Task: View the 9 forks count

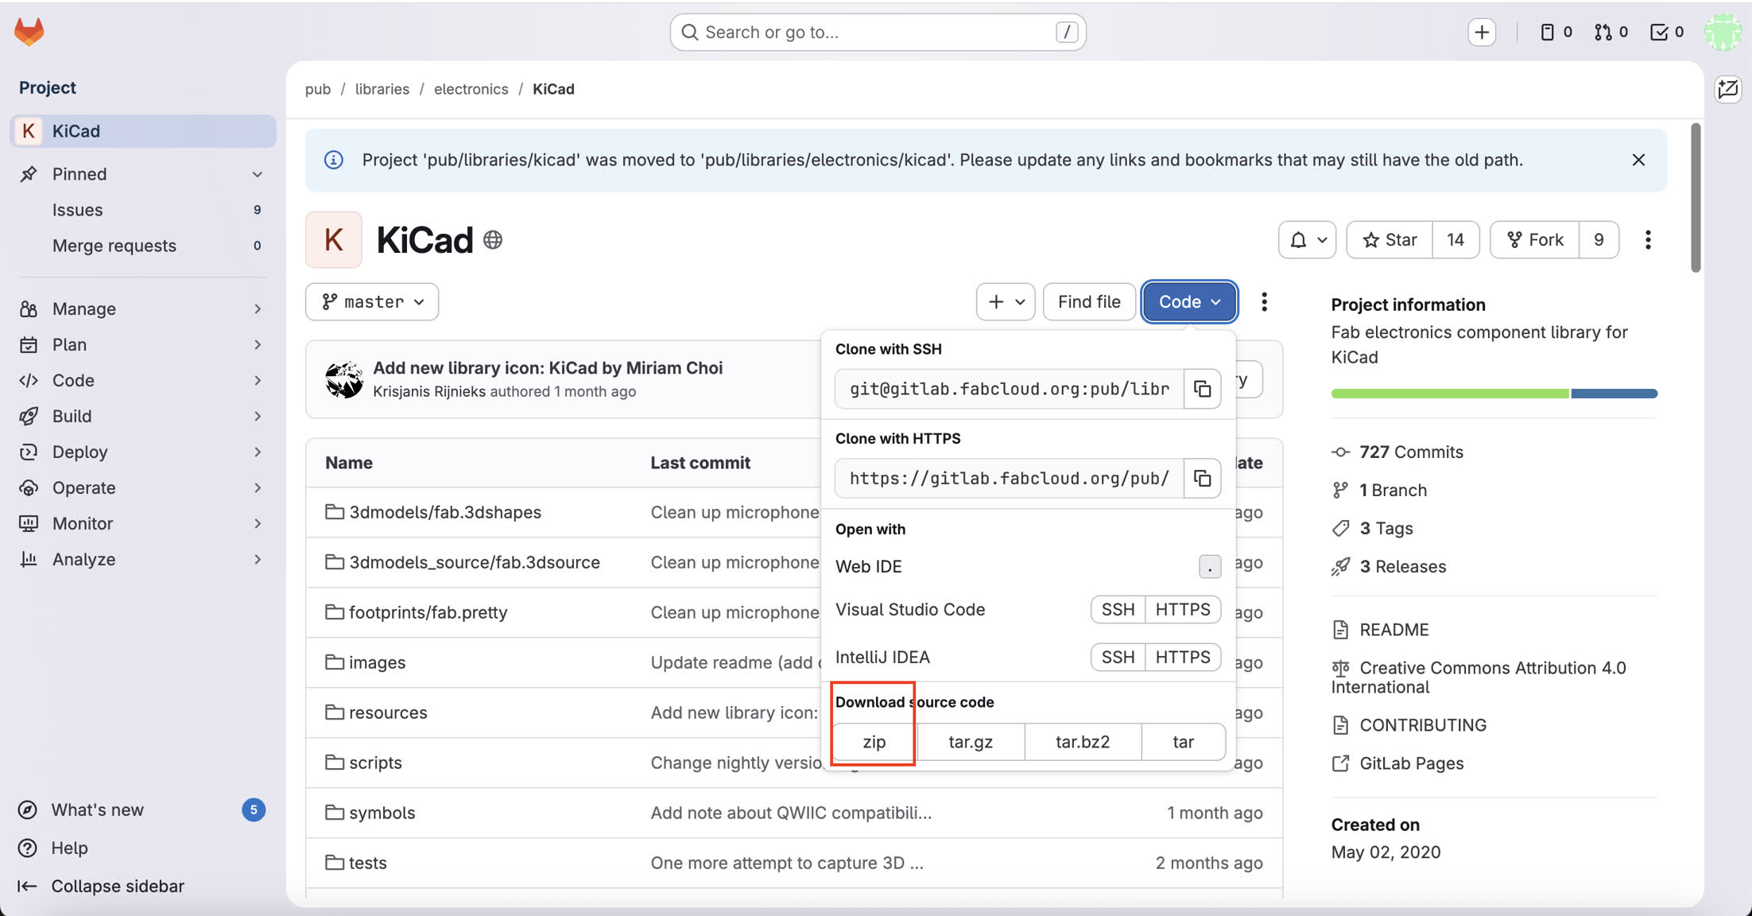Action: point(1599,239)
